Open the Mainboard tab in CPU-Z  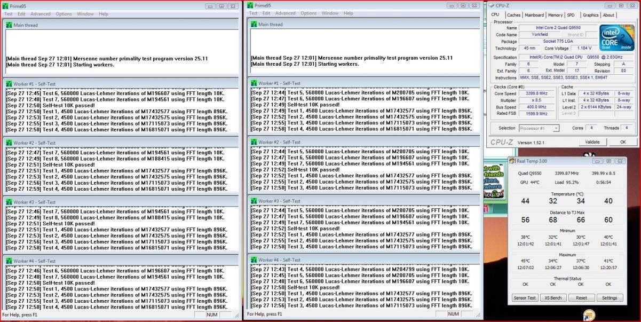click(x=535, y=15)
